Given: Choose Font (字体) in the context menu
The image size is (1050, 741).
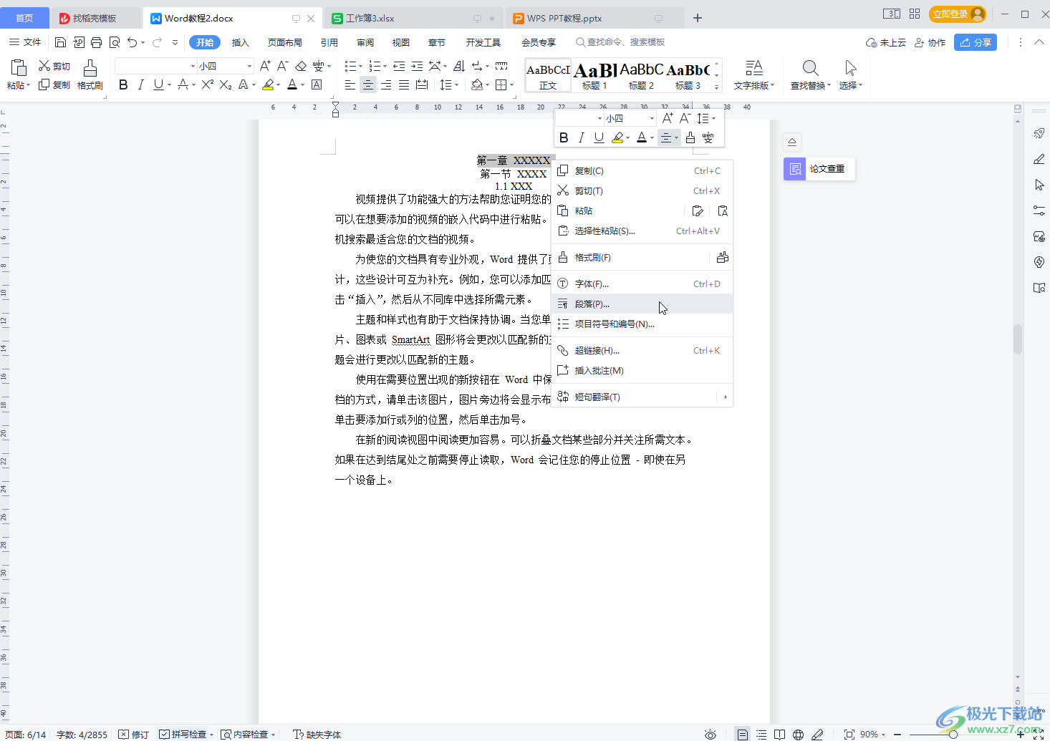Looking at the screenshot, I should click(x=642, y=284).
